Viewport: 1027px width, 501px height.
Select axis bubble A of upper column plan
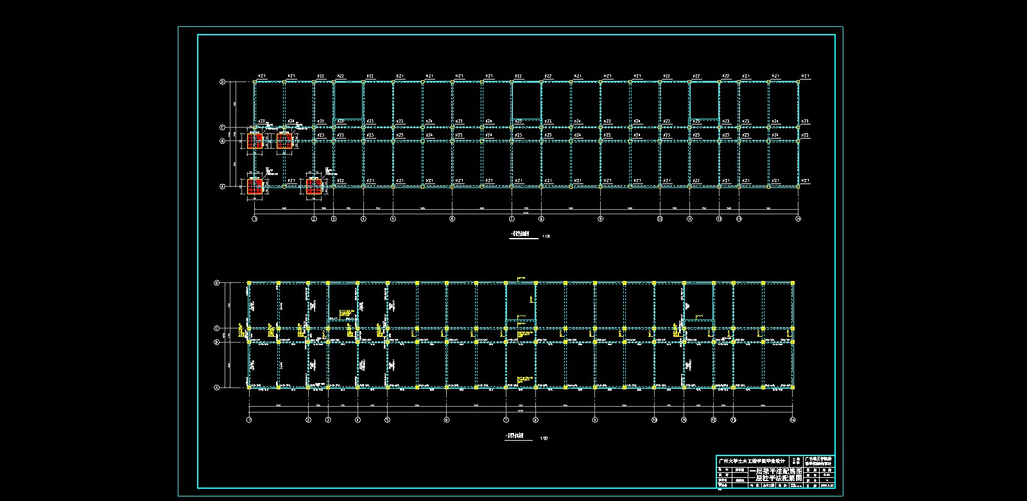click(223, 187)
